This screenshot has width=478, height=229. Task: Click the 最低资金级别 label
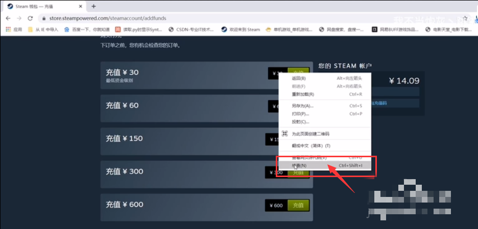pos(119,80)
